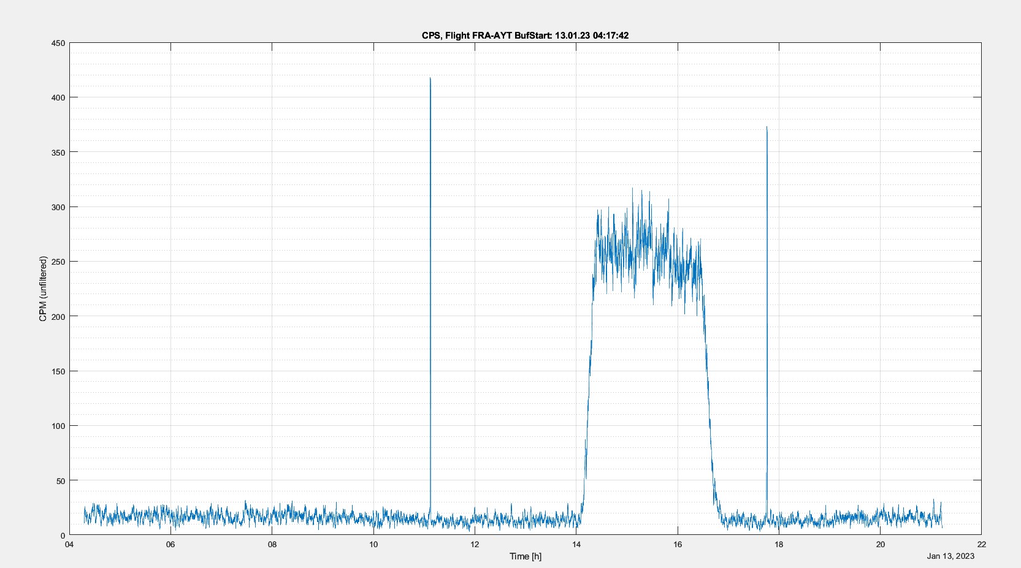The image size is (1021, 568).
Task: Click y-axis tick value 150
Action: coord(58,371)
